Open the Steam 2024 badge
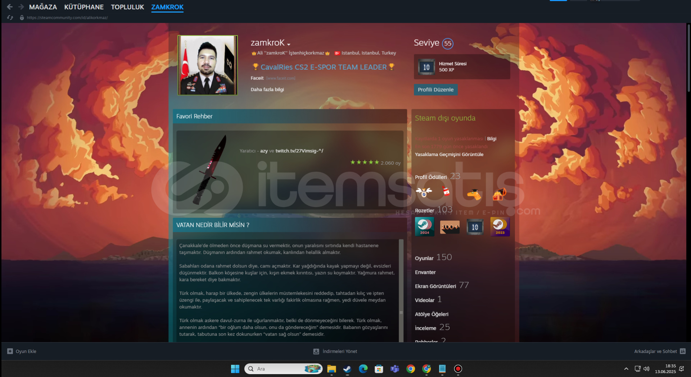Image resolution: width=691 pixels, height=377 pixels. point(425,227)
